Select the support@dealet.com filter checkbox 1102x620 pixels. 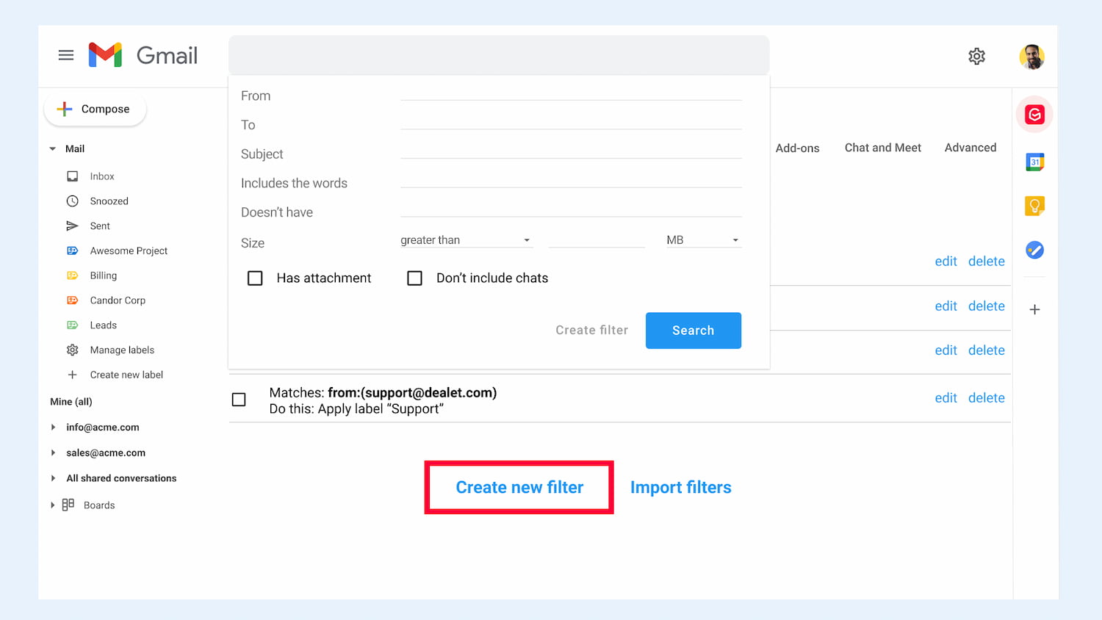point(239,399)
